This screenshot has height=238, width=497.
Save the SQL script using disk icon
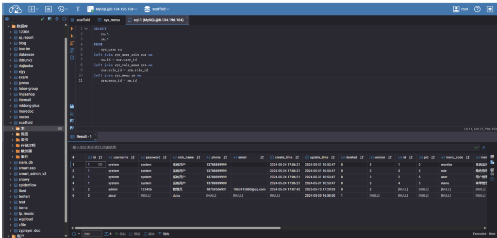pos(72,106)
